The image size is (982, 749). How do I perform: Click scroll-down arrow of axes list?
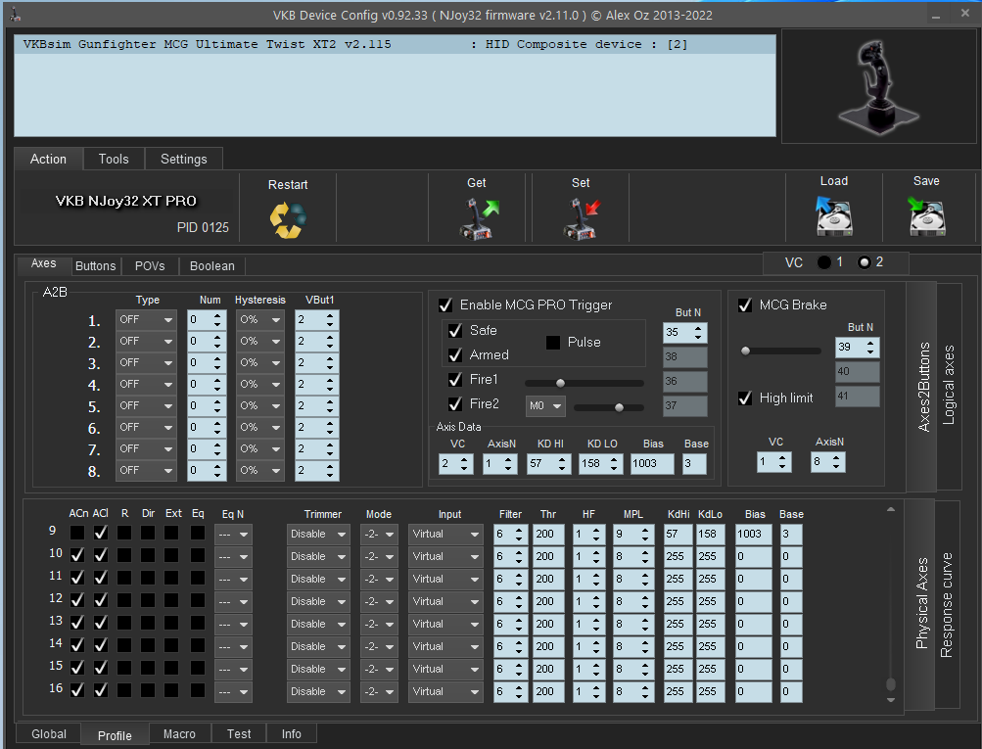click(891, 700)
